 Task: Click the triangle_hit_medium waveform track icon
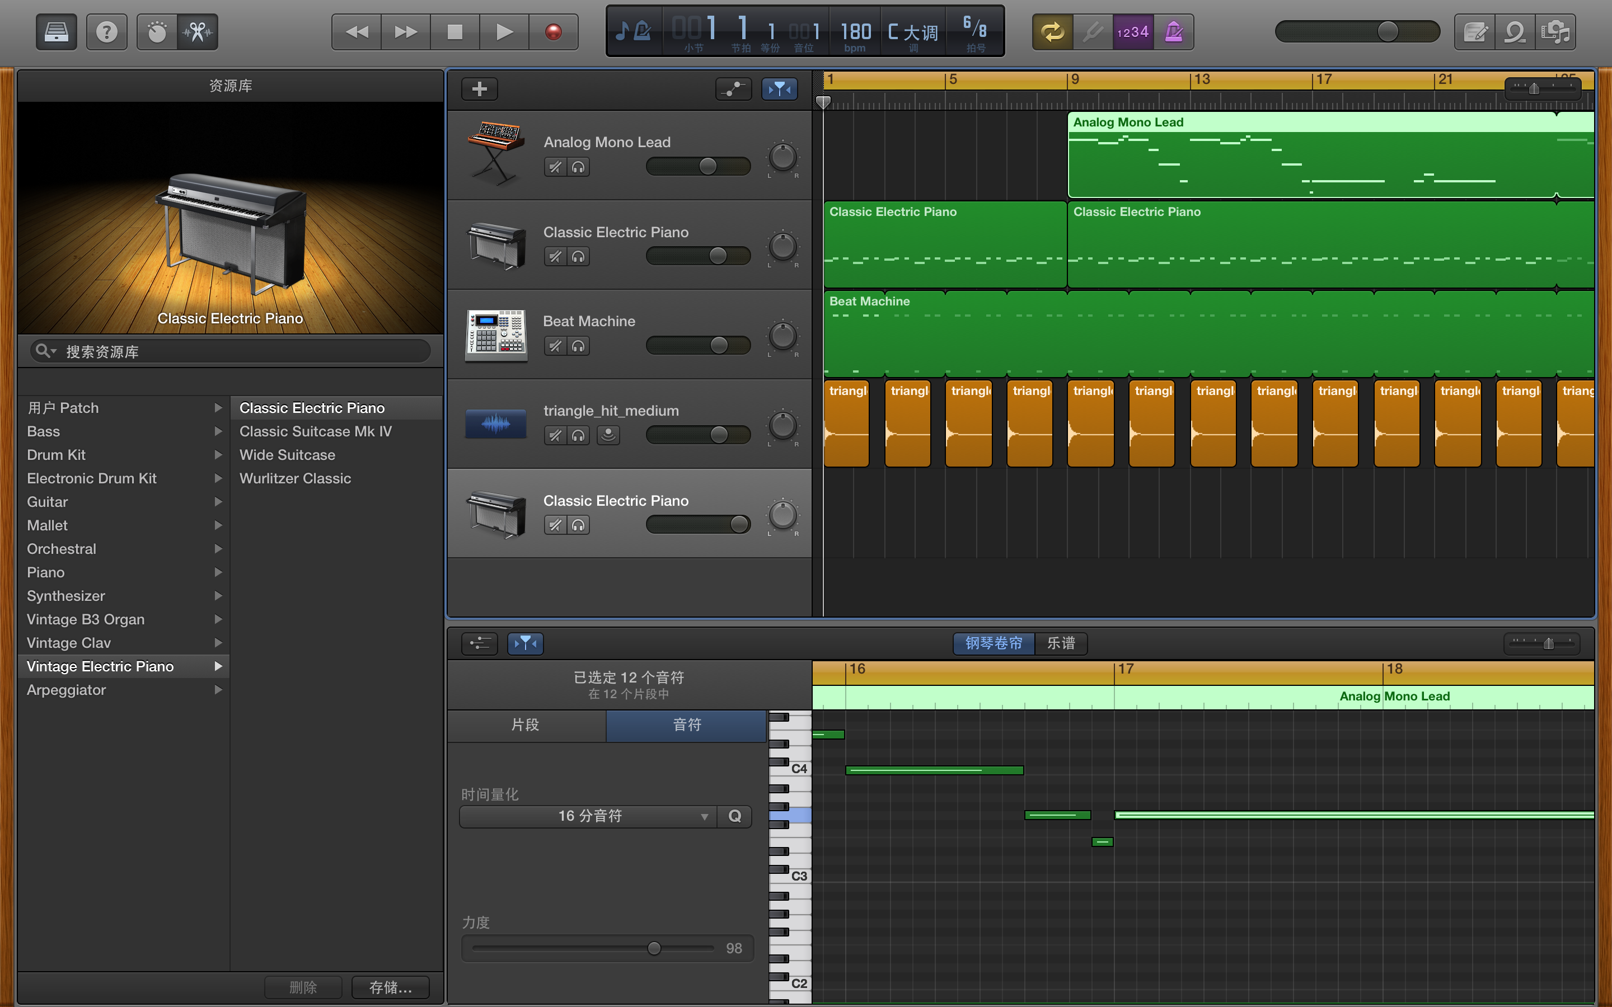pos(495,423)
